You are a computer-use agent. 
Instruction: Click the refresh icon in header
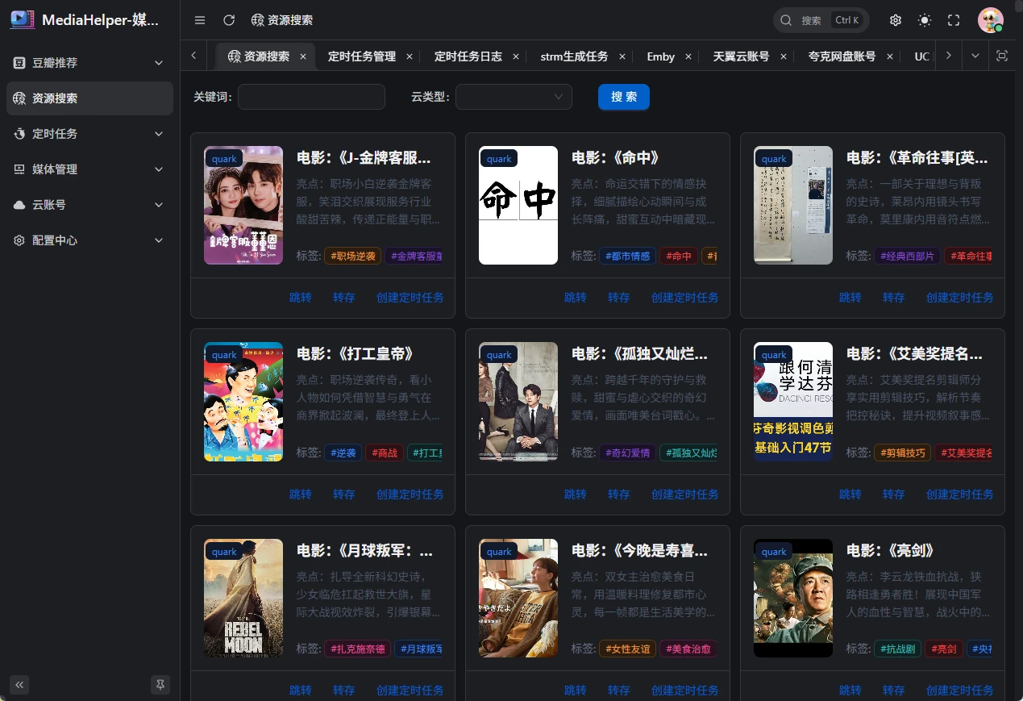[x=229, y=20]
